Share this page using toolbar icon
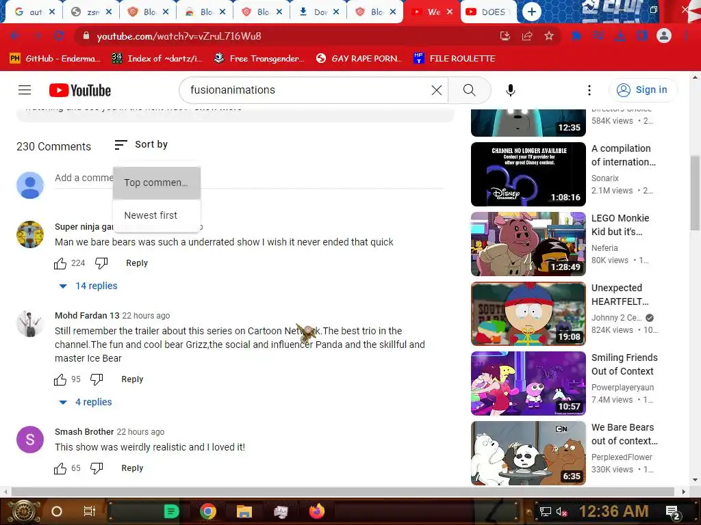The width and height of the screenshot is (701, 525). [527, 36]
